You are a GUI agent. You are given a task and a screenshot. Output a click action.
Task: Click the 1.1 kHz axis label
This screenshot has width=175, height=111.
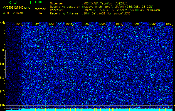point(2,36)
